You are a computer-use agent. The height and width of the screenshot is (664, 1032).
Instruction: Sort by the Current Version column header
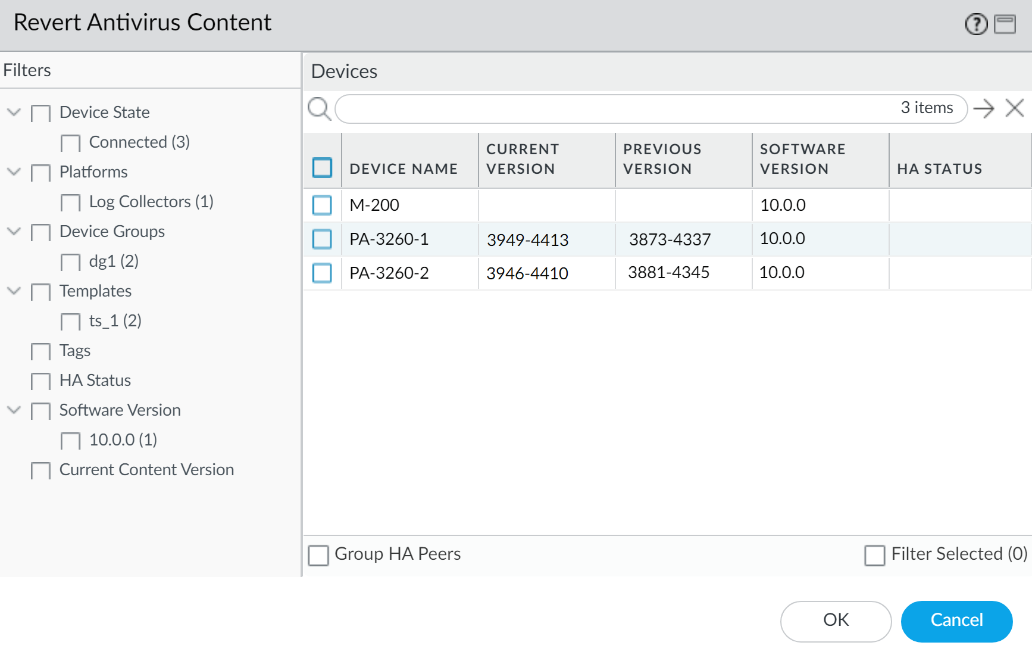[523, 160]
